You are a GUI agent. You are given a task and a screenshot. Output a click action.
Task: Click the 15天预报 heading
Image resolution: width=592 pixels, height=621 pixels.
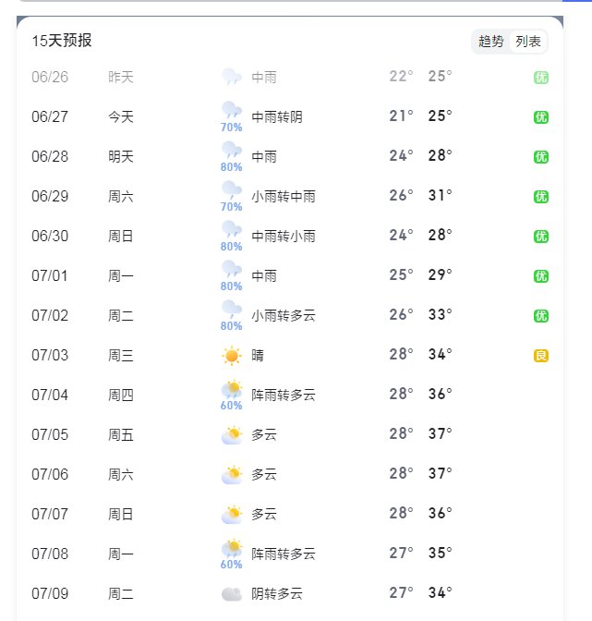62,41
